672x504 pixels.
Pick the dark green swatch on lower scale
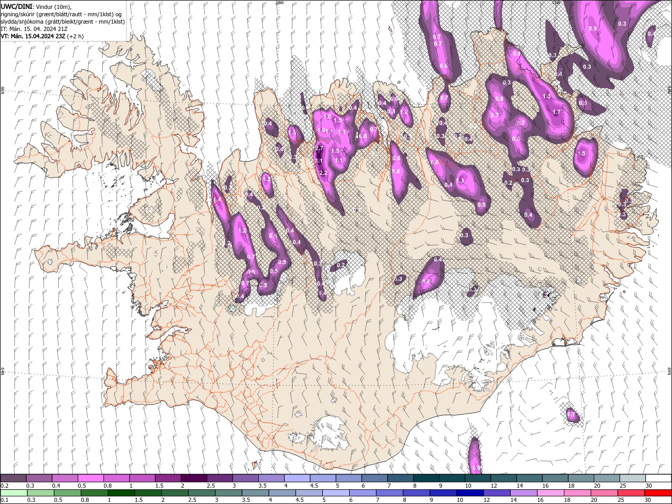tap(121, 492)
